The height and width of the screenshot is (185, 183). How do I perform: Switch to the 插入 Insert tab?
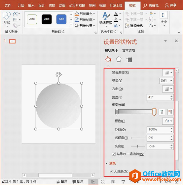point(31,5)
